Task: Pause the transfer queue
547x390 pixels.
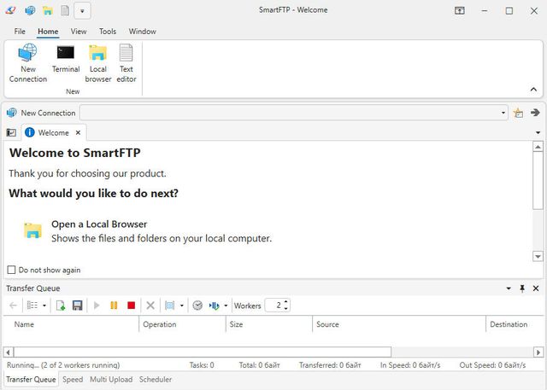Action: (114, 306)
